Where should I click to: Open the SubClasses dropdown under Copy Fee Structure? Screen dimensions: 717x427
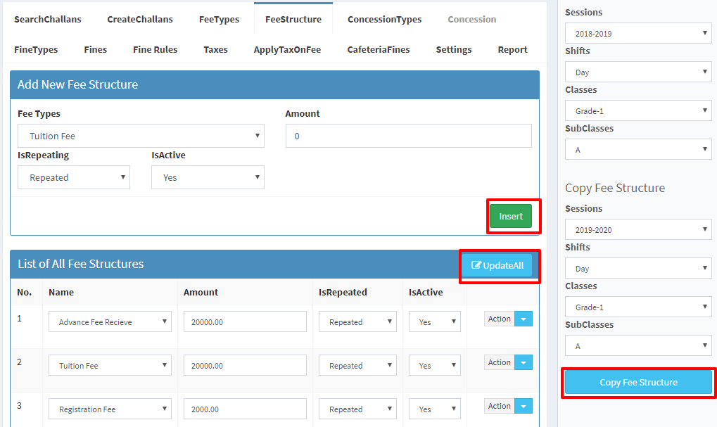click(x=637, y=345)
